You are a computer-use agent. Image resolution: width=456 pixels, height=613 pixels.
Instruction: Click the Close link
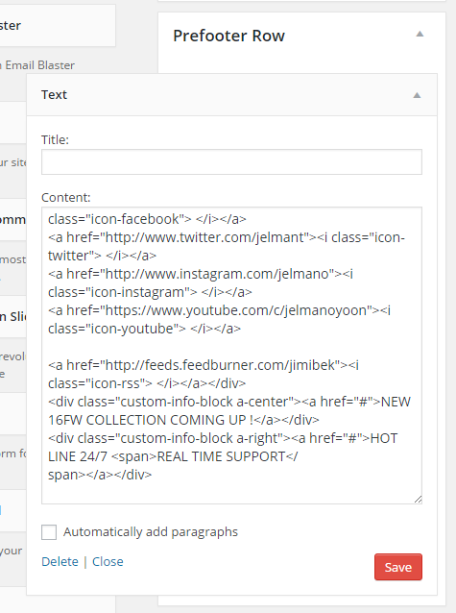pyautogui.click(x=108, y=561)
